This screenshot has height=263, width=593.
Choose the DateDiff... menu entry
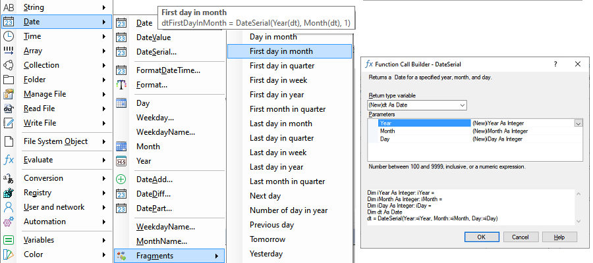point(153,193)
